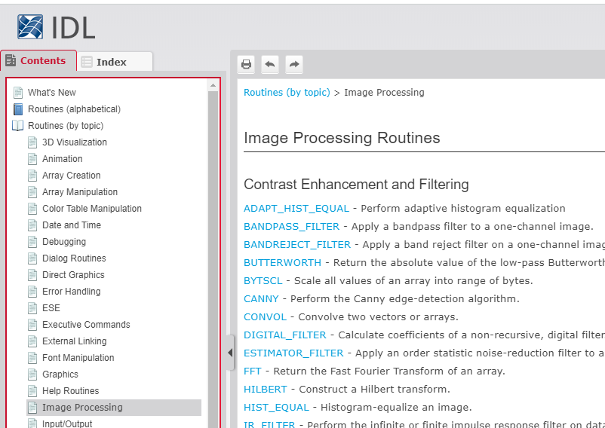
Task: Open the Array Manipulation topic
Action: (80, 192)
